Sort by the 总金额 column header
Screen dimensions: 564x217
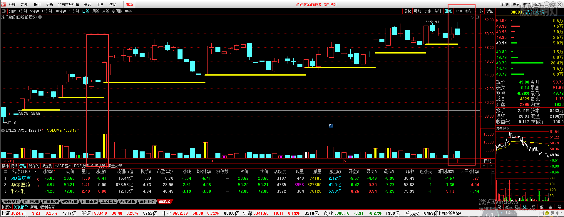pyautogui.click(x=335, y=171)
